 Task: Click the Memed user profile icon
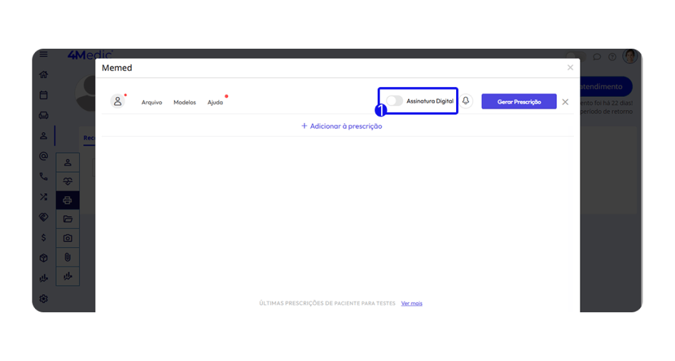(x=118, y=101)
